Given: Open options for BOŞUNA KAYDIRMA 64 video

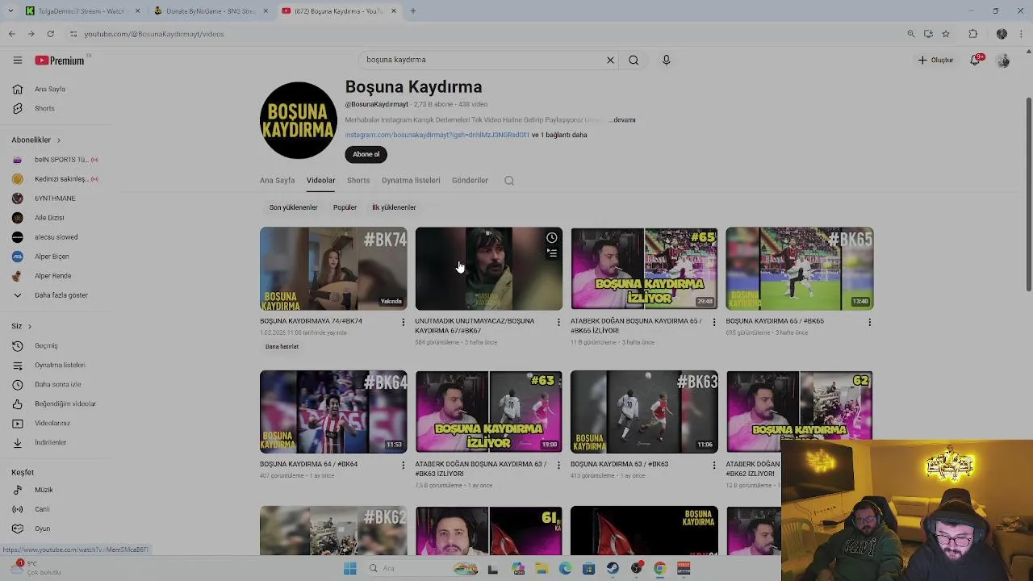Looking at the screenshot, I should (x=403, y=466).
